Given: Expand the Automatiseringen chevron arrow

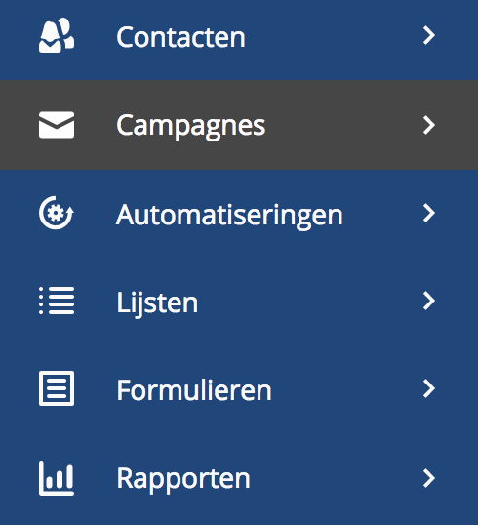Looking at the screenshot, I should tap(429, 213).
